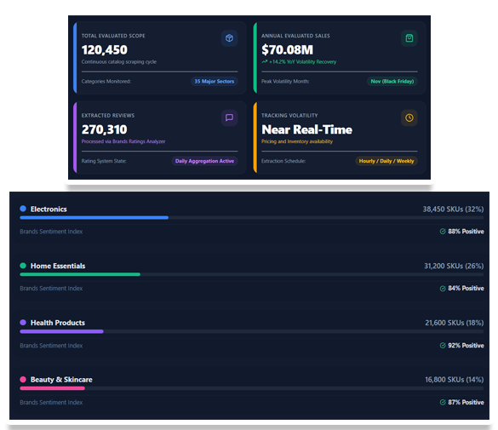Image resolution: width=498 pixels, height=430 pixels.
Task: Click the check icon next to 88% Positive
Action: (443, 232)
